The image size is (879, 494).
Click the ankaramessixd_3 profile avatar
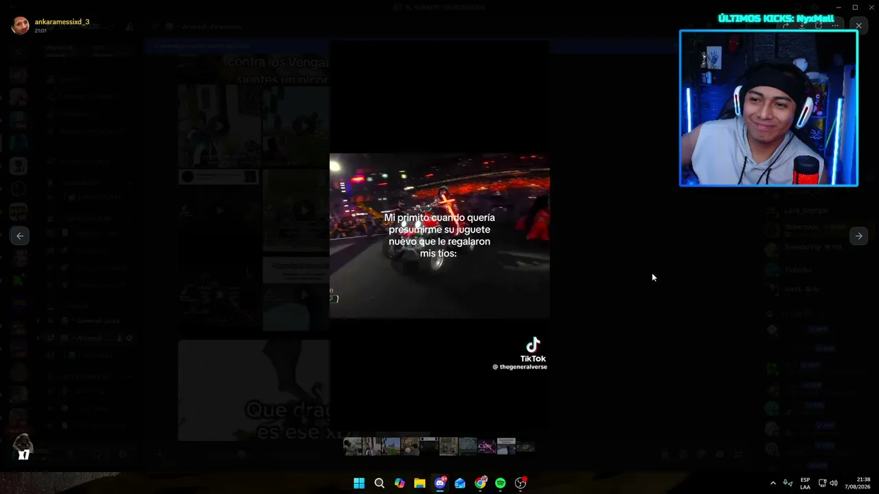tap(21, 25)
